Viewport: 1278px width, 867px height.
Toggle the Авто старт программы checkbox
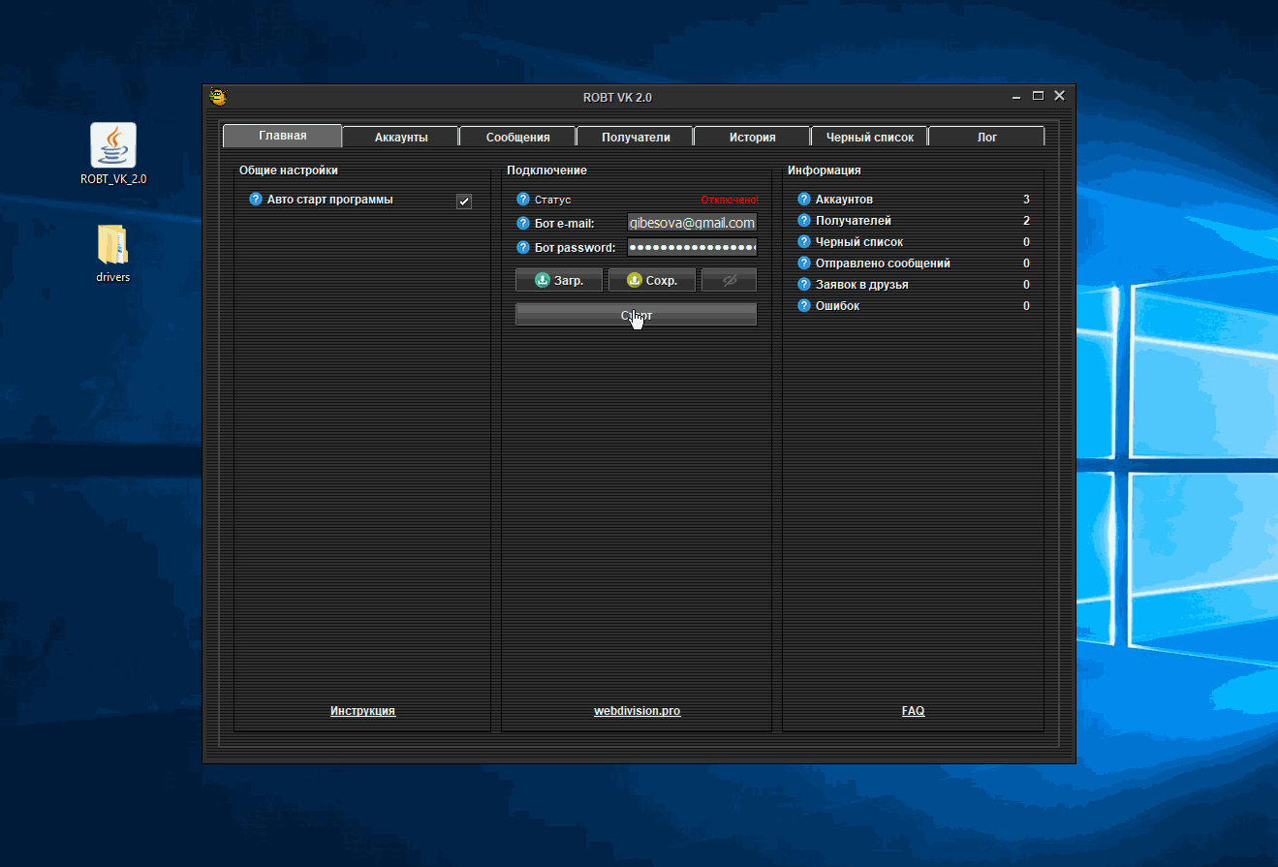(x=464, y=201)
